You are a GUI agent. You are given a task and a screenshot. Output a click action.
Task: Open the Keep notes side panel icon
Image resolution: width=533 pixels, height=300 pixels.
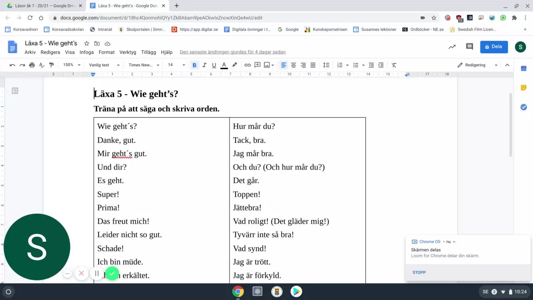coord(524,87)
